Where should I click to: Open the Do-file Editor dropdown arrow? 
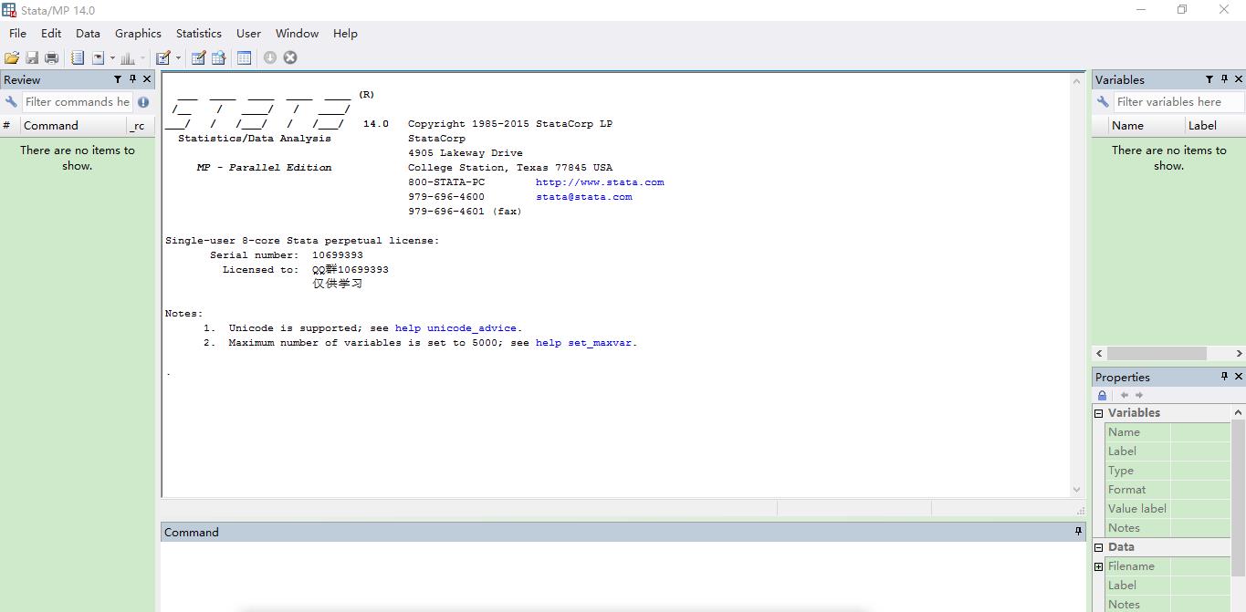click(178, 57)
